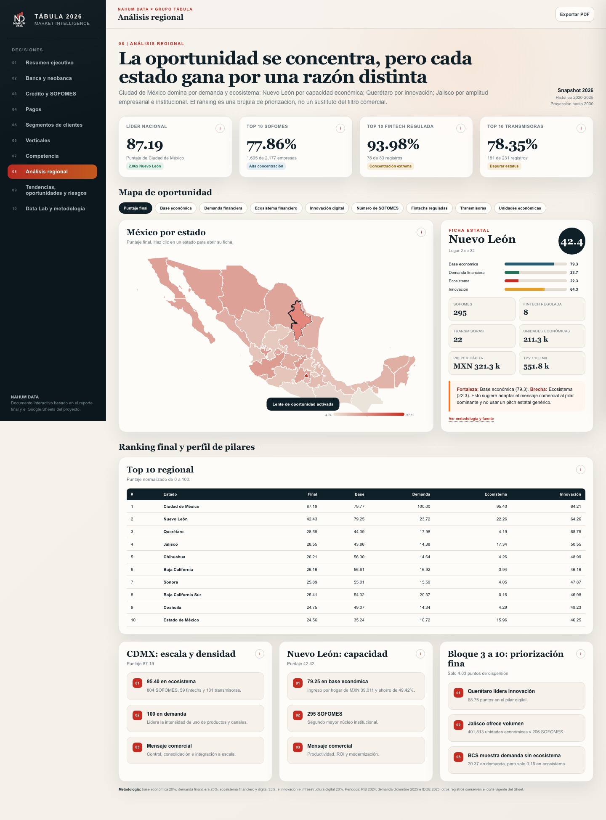
Task: Switch map to Demanda financiera
Action: (x=223, y=208)
